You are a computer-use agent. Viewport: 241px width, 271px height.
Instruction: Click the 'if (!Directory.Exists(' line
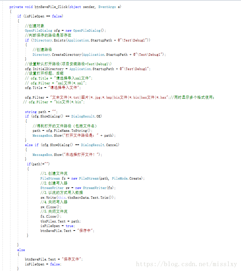88,40
